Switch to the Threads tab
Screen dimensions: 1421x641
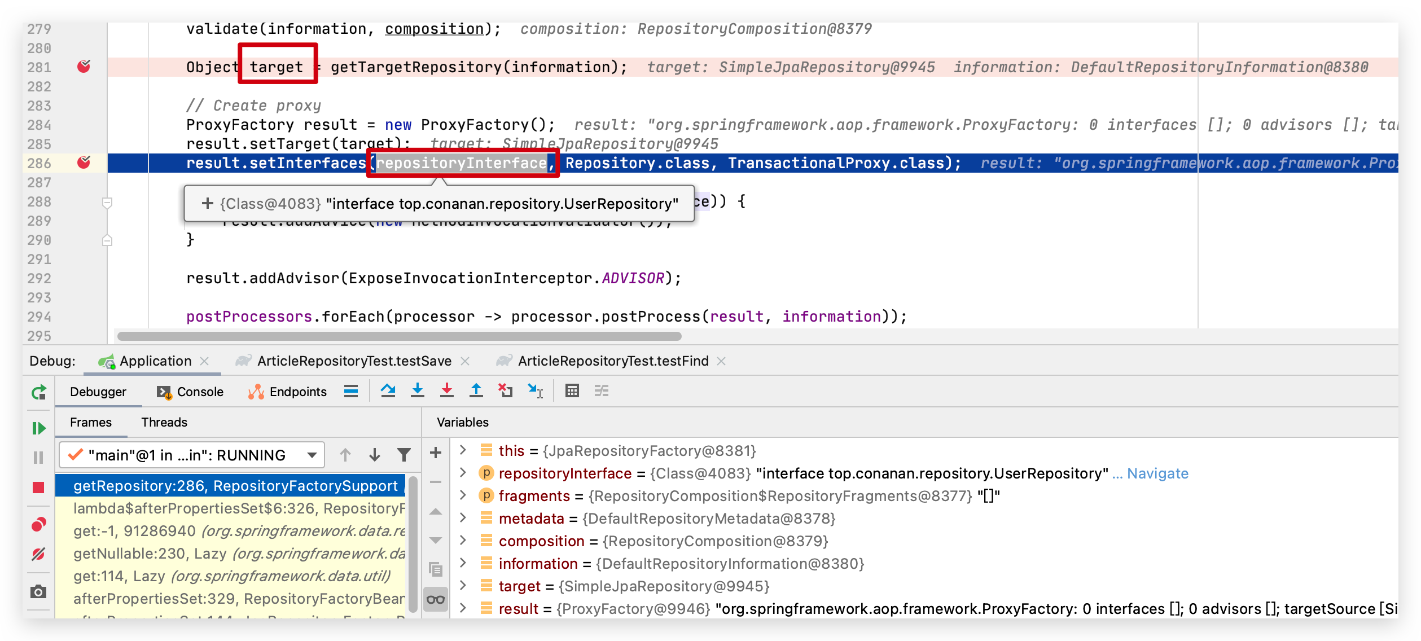click(164, 422)
